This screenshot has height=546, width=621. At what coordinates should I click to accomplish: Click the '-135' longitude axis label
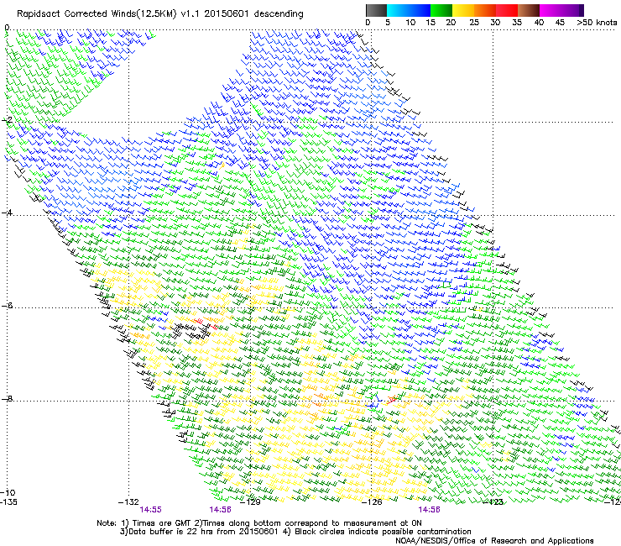coord(8,502)
